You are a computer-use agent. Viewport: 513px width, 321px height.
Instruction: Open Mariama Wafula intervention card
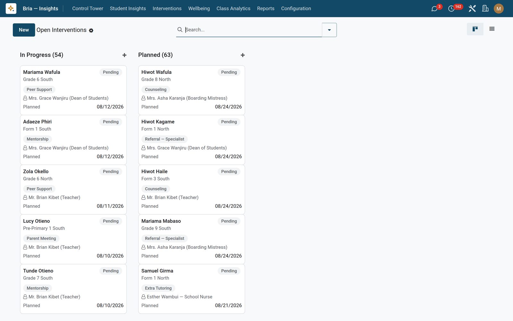click(x=73, y=90)
